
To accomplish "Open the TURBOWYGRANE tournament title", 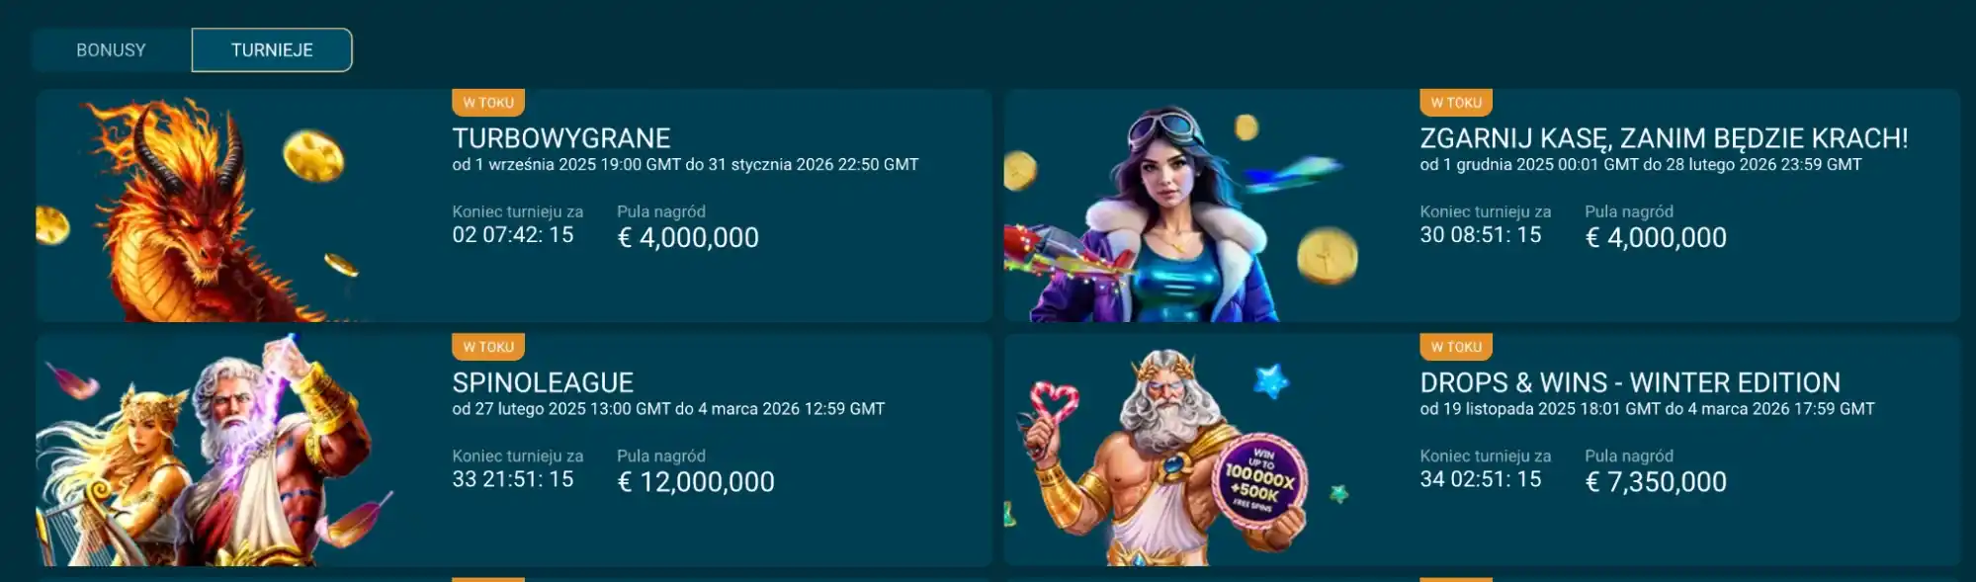I will point(561,138).
